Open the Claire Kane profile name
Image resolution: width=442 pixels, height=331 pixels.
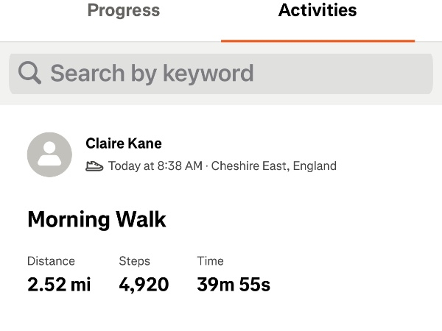point(124,143)
